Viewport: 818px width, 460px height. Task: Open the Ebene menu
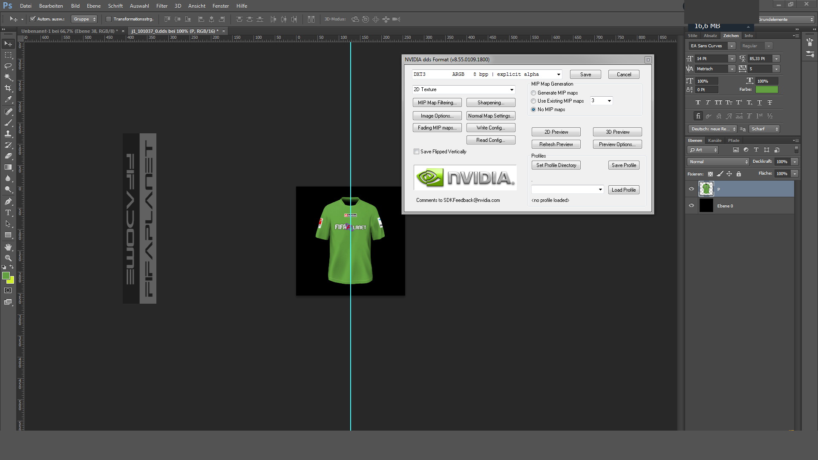pos(94,6)
